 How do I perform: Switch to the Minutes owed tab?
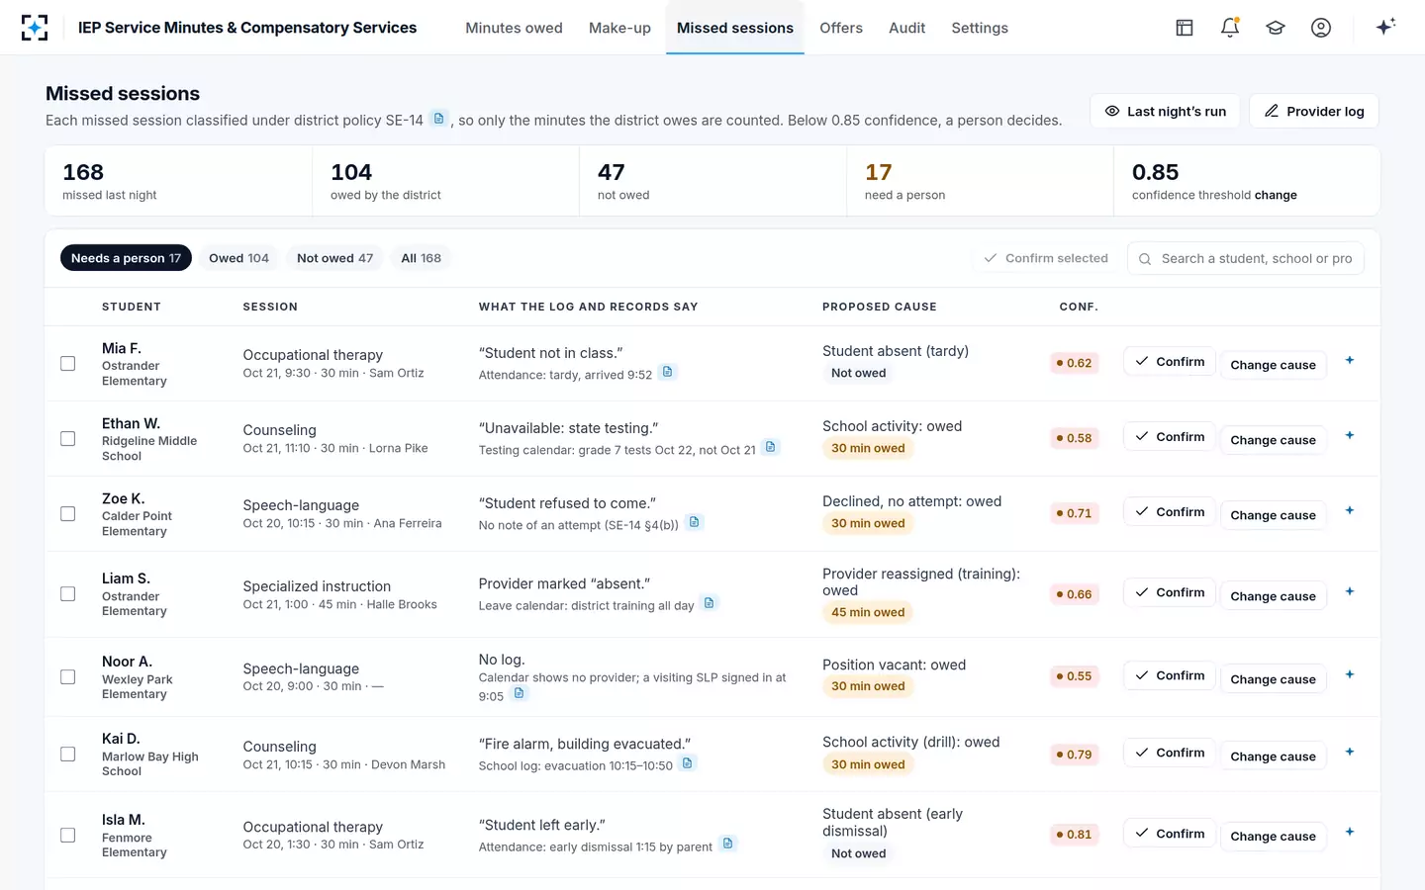(514, 28)
